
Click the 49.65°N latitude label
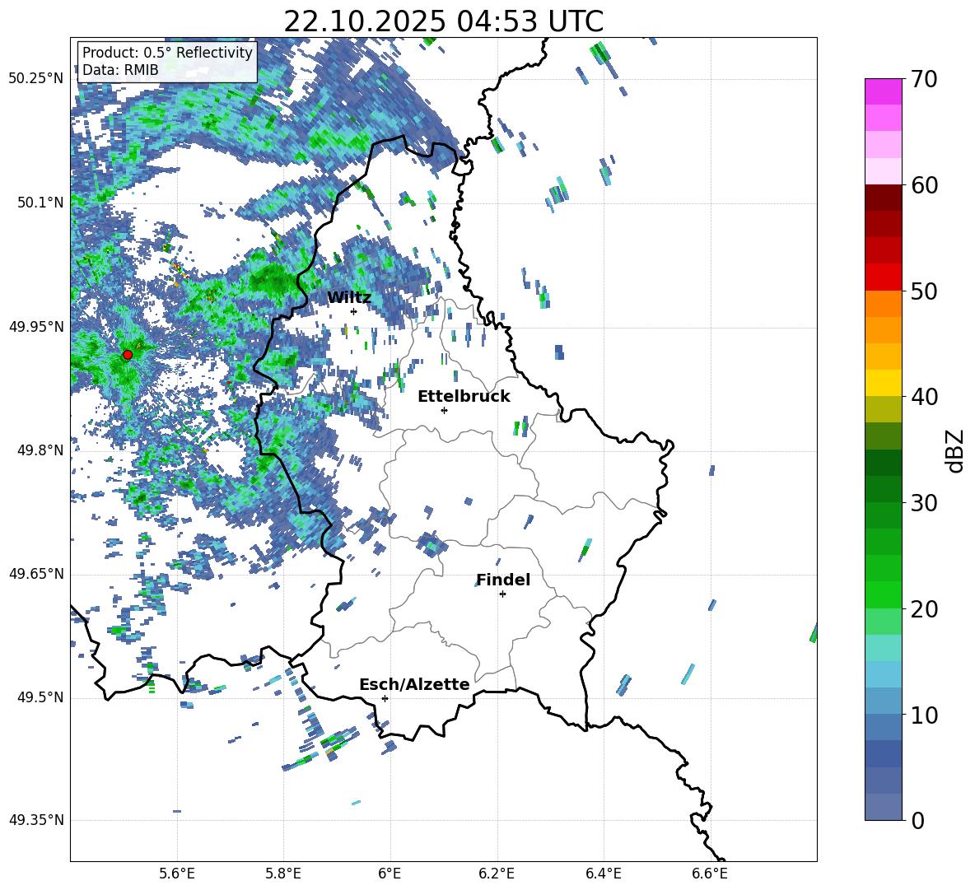[x=36, y=574]
